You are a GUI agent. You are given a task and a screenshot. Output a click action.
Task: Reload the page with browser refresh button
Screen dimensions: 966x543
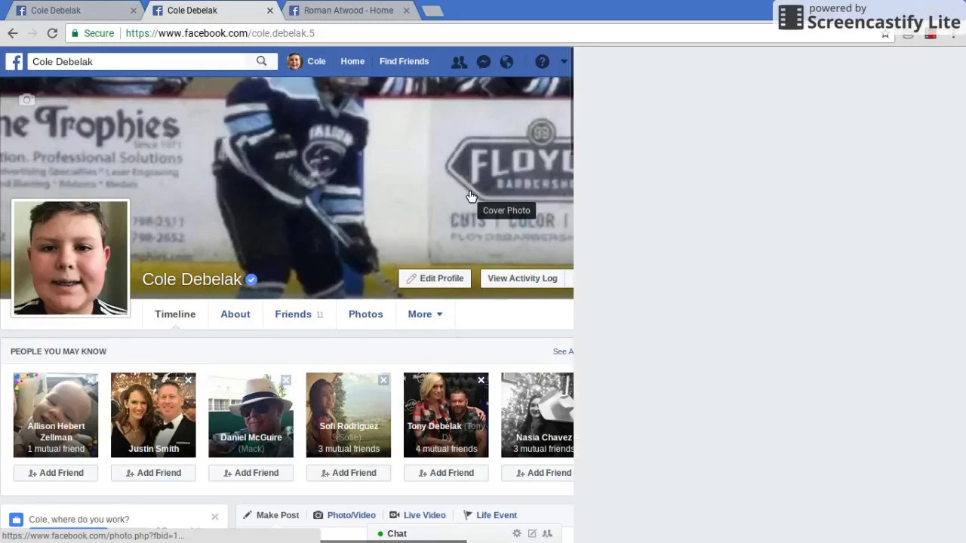tap(52, 33)
